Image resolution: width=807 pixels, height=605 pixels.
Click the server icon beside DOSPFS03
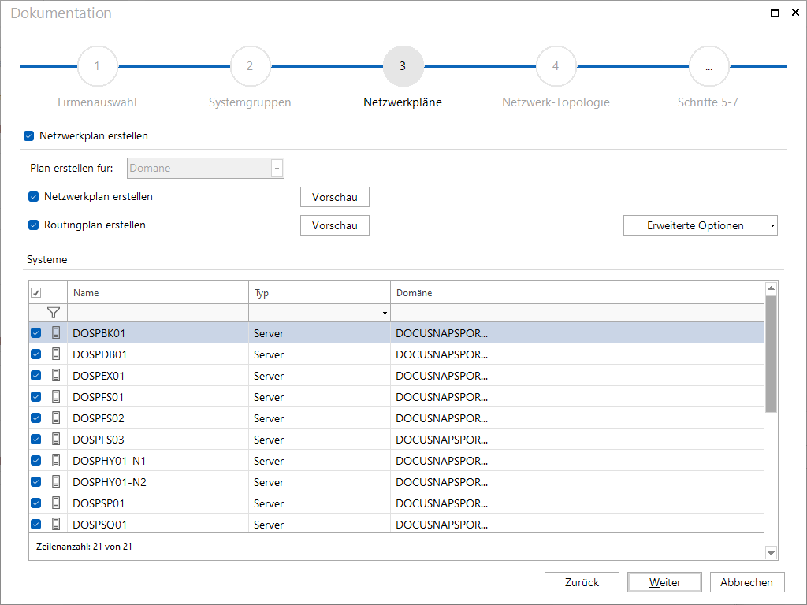[x=56, y=439]
